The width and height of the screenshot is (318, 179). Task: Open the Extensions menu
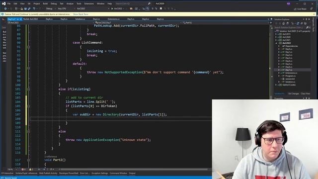(89, 3)
